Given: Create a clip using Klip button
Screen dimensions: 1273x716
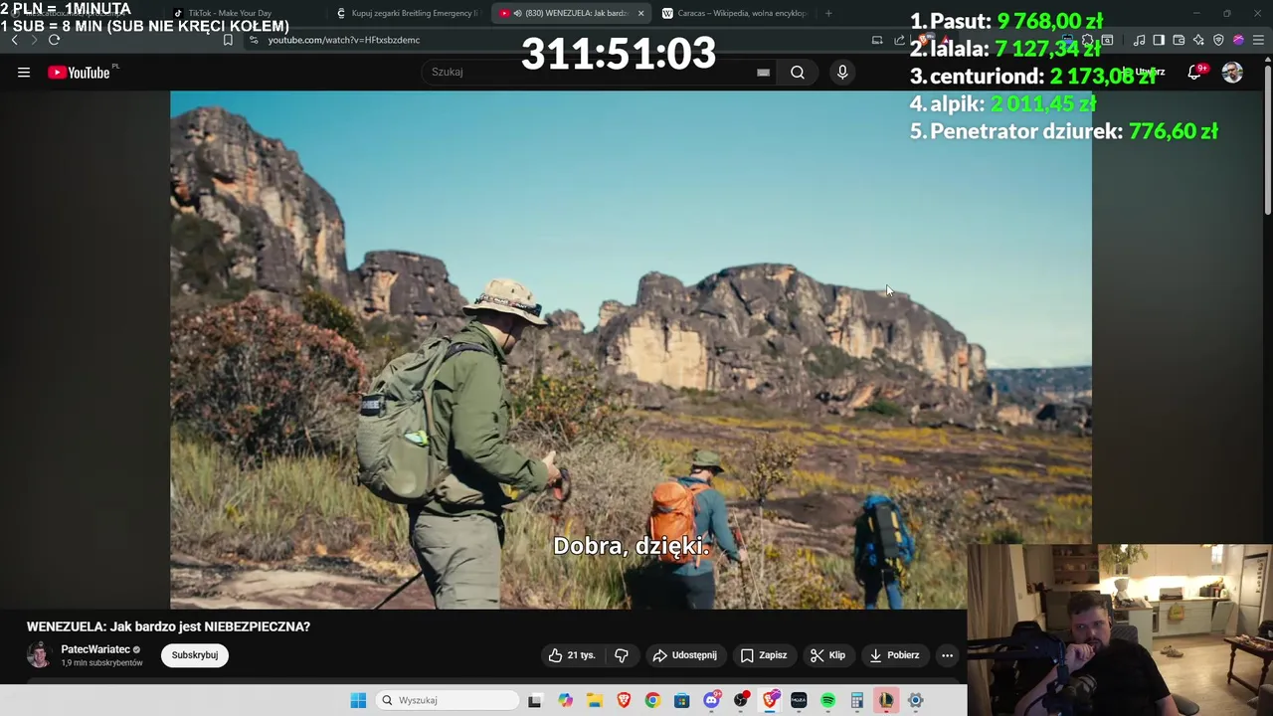Looking at the screenshot, I should (x=827, y=655).
